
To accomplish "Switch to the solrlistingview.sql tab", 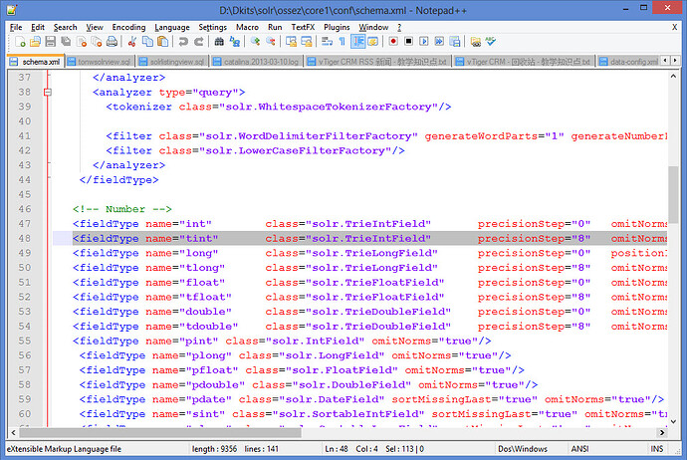I will pos(172,62).
